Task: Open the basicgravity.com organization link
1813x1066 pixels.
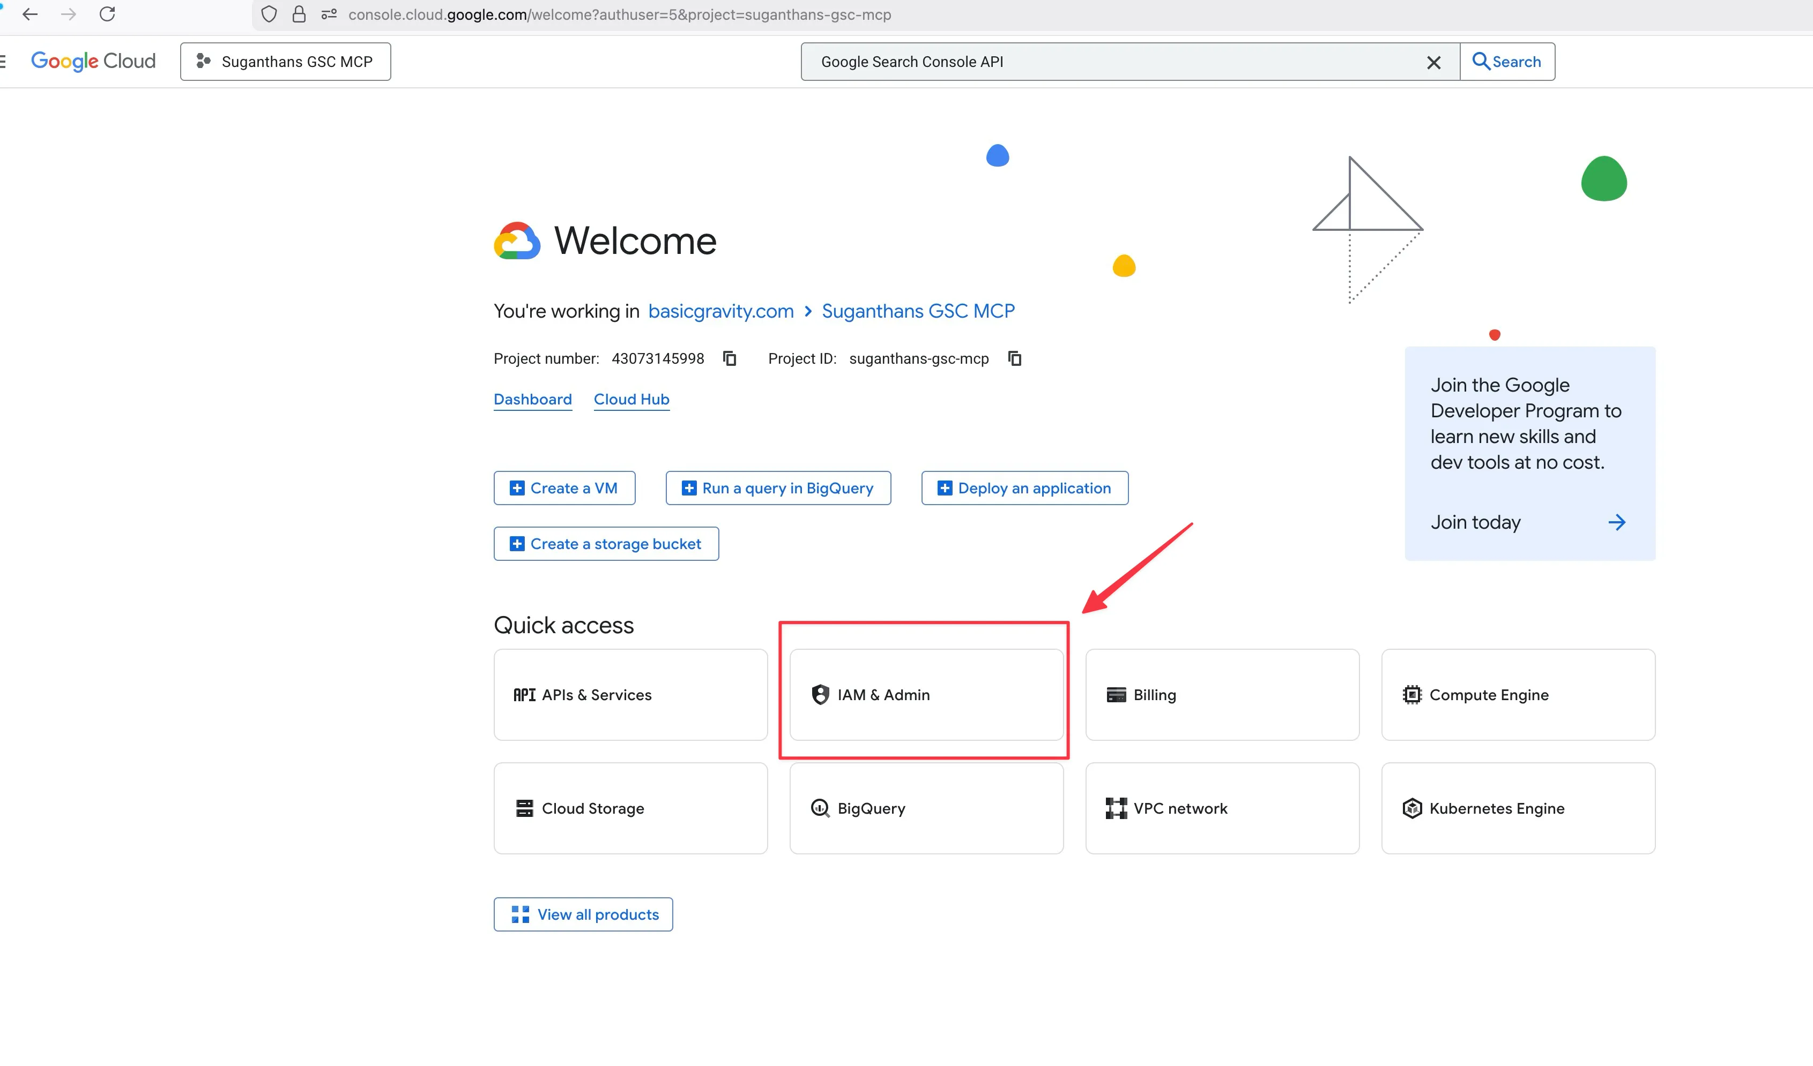Action: [720, 311]
